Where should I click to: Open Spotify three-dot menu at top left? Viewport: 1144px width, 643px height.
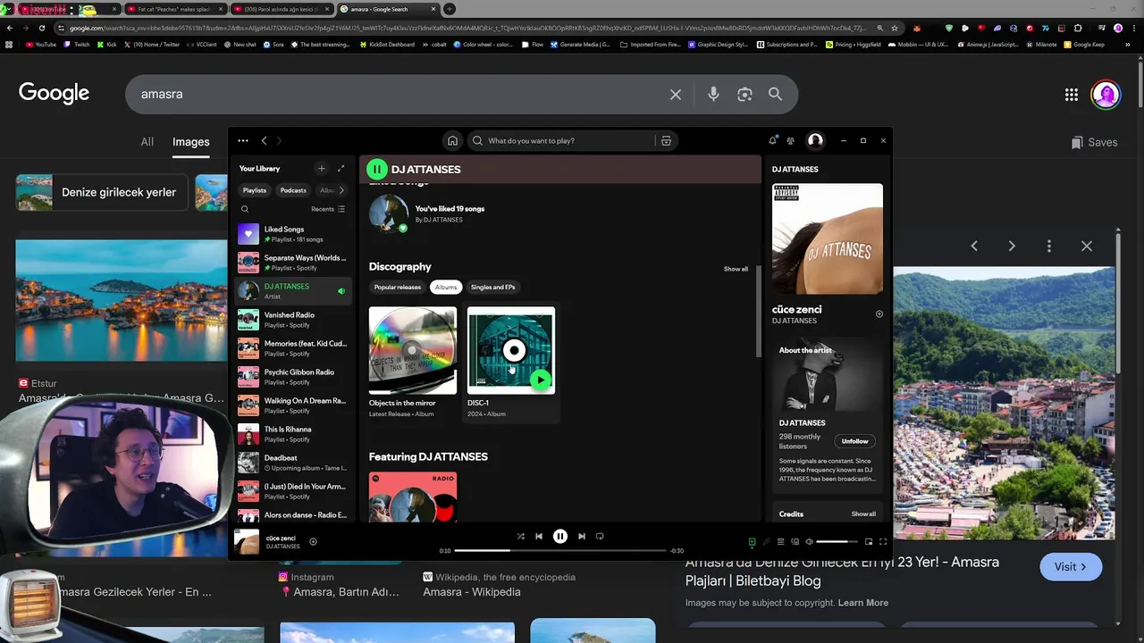point(243,140)
